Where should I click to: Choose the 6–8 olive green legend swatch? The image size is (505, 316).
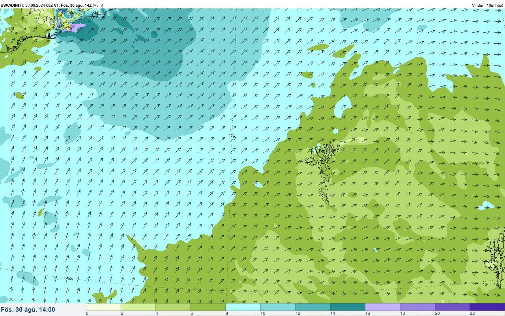(208, 307)
